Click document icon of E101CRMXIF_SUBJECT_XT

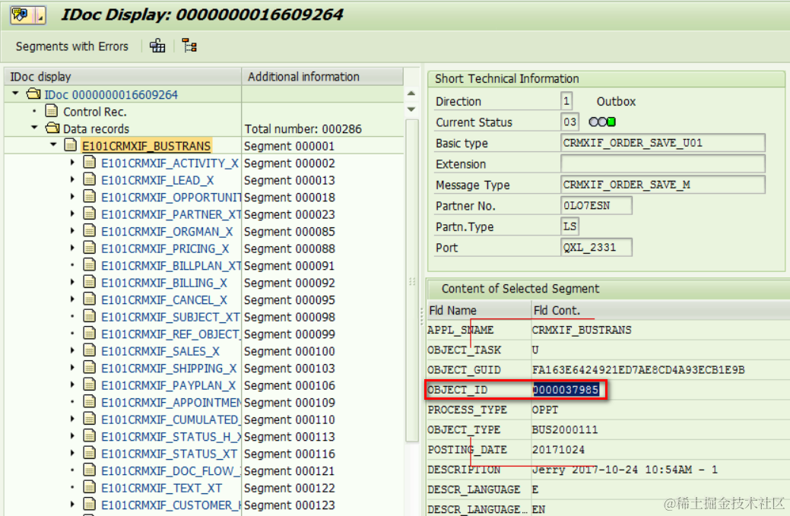point(90,316)
